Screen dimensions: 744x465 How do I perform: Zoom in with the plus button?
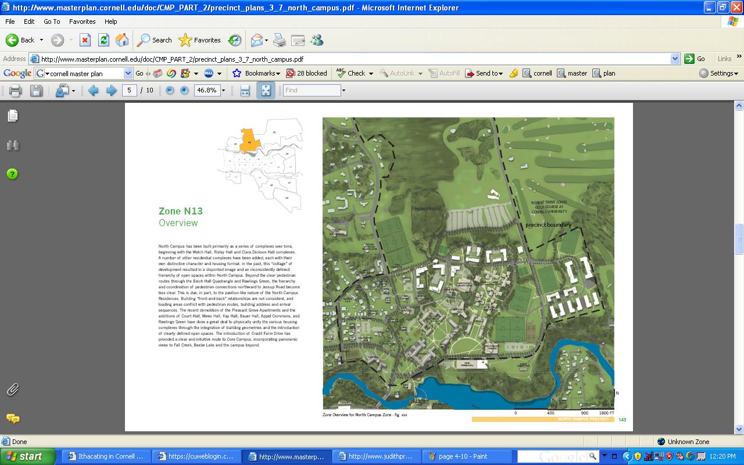184,90
